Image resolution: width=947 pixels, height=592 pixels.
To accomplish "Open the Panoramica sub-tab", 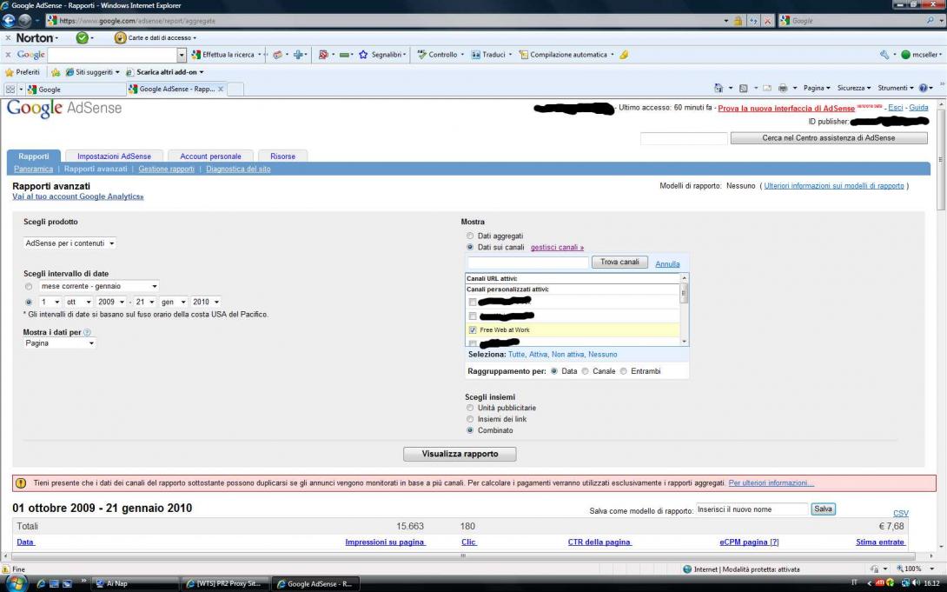I will tap(33, 170).
